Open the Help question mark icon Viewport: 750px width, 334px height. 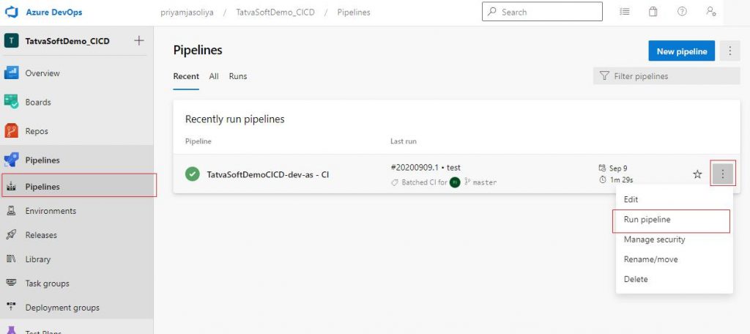pos(682,12)
